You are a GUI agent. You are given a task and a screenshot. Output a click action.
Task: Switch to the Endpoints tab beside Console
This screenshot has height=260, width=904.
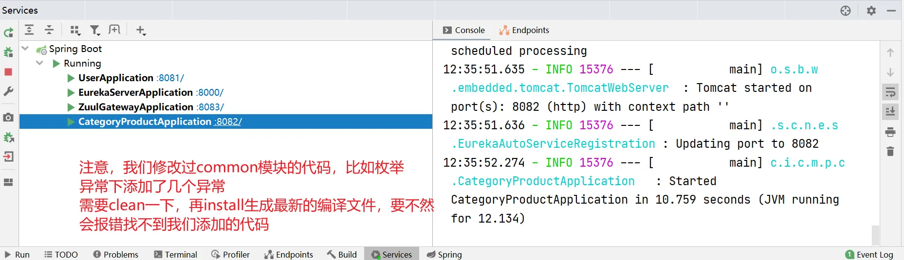pyautogui.click(x=524, y=30)
